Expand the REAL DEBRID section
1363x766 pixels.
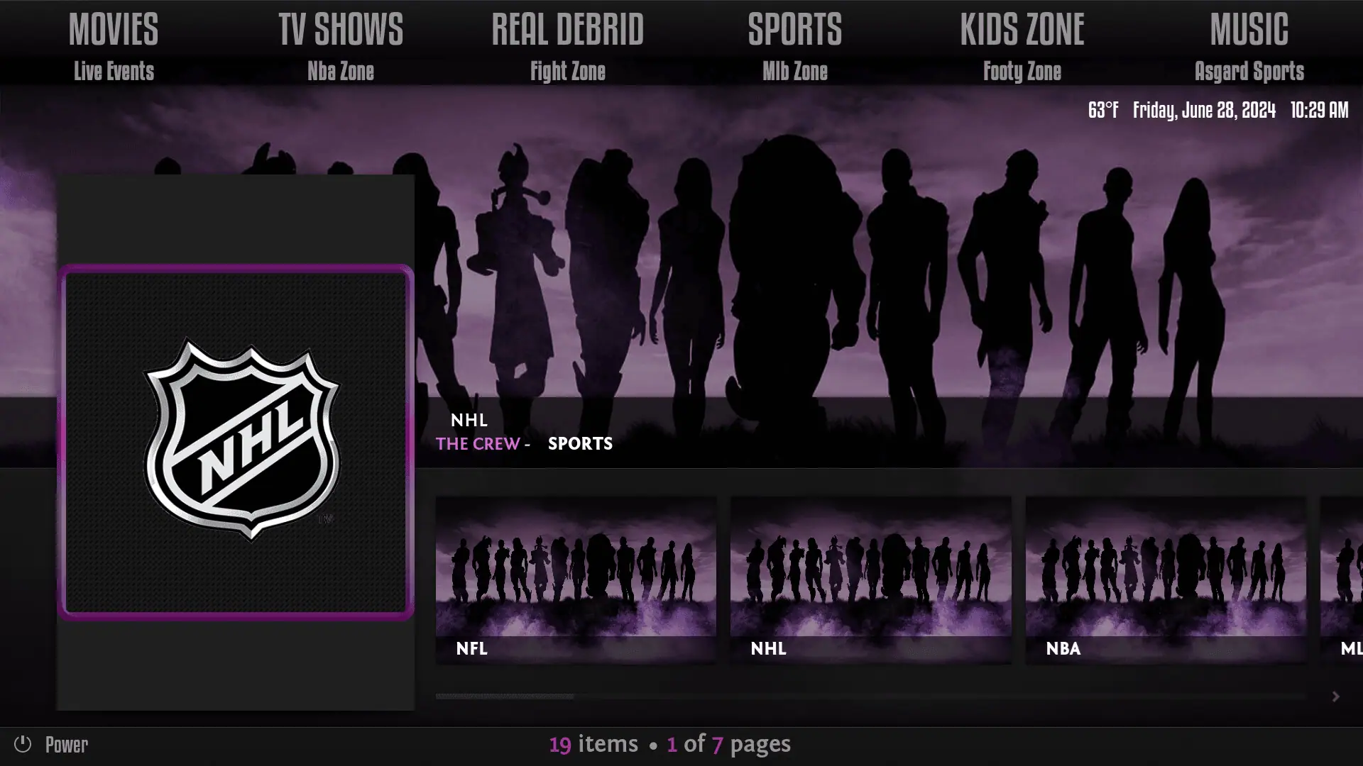pyautogui.click(x=568, y=30)
